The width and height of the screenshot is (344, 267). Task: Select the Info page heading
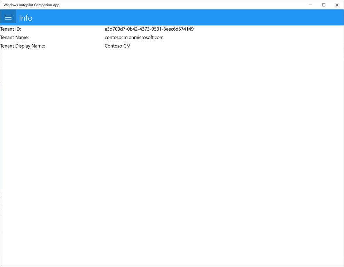(x=25, y=17)
